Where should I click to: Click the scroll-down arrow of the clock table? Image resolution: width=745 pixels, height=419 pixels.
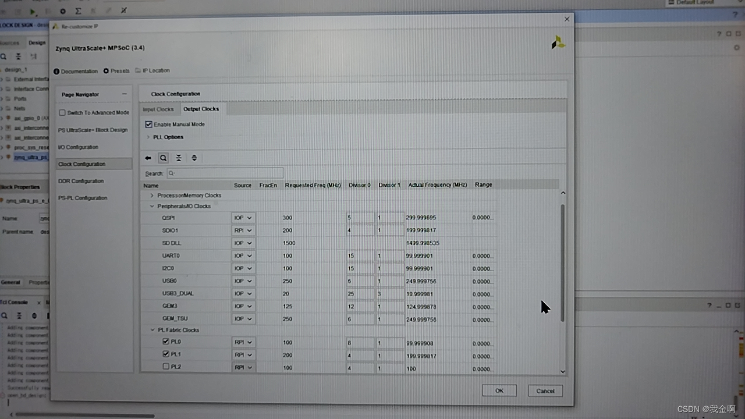[x=563, y=371]
